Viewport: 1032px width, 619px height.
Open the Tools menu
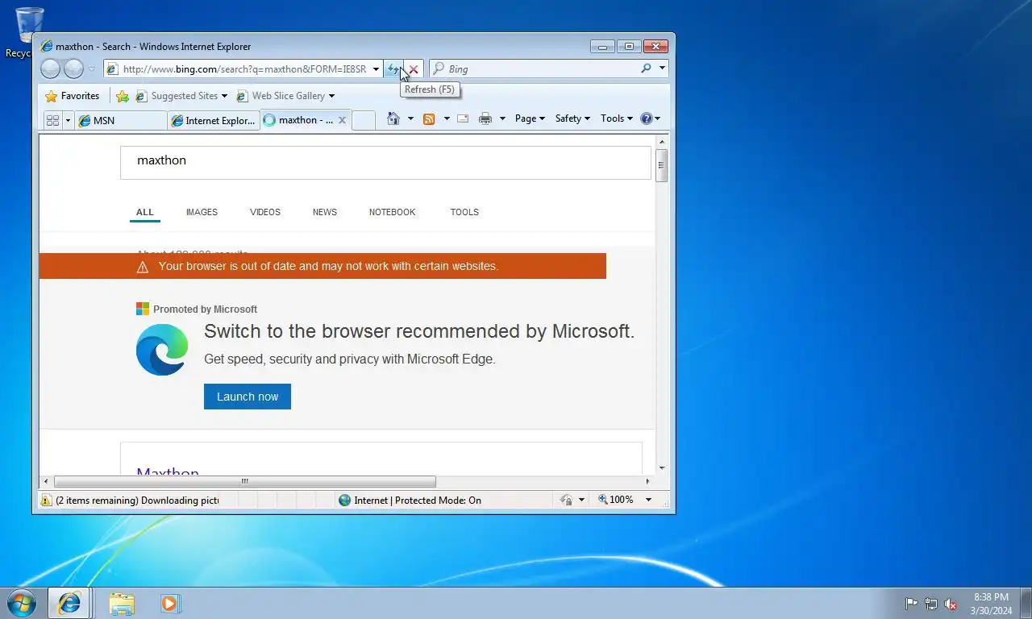[617, 118]
